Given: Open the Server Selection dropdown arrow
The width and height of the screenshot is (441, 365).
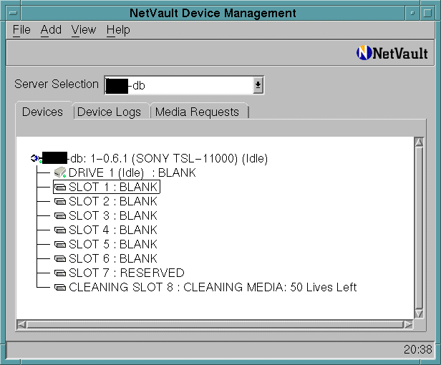Looking at the screenshot, I should tap(258, 85).
